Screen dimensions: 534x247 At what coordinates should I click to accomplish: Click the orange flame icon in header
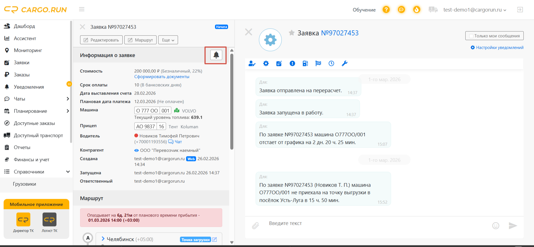tap(417, 10)
